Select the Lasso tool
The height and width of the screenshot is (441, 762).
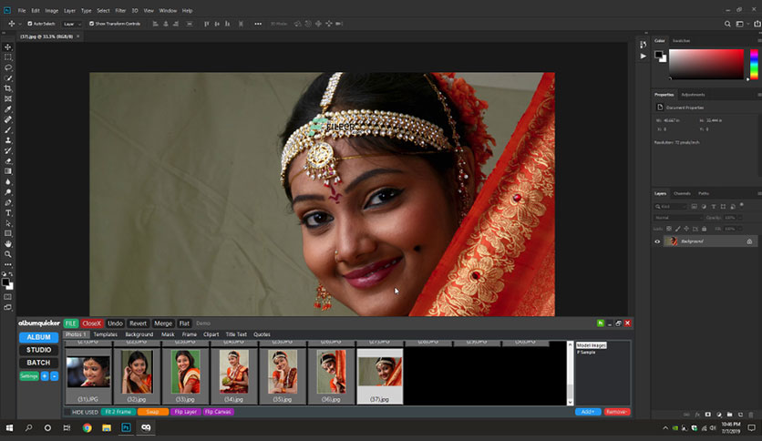[x=8, y=68]
